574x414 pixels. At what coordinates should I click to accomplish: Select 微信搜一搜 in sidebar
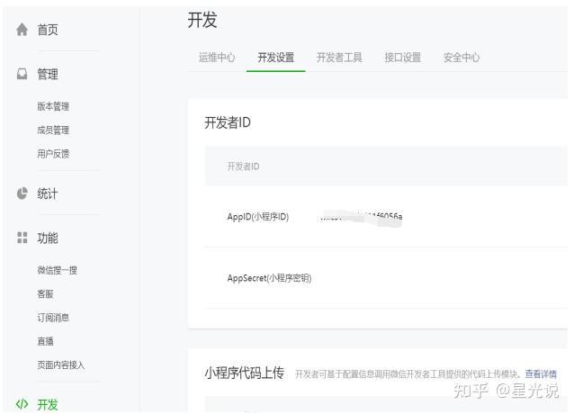click(57, 270)
